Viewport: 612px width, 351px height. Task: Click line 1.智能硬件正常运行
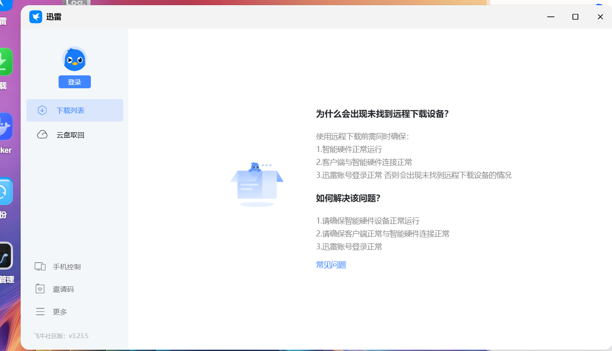(x=349, y=149)
